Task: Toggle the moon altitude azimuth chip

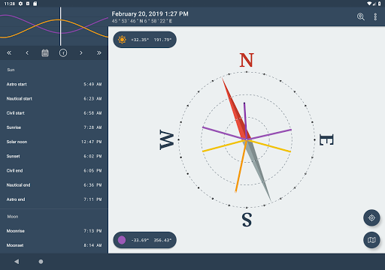Action: click(145, 240)
